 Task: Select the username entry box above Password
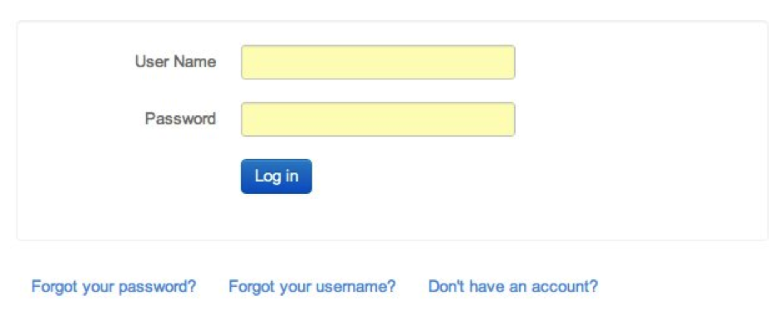point(378,62)
